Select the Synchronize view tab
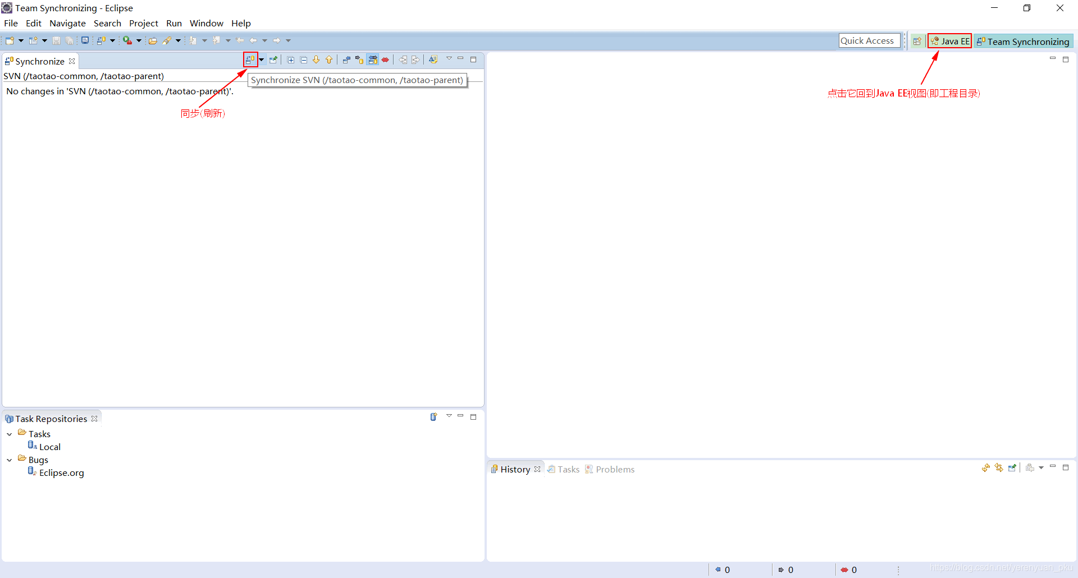 pyautogui.click(x=39, y=61)
